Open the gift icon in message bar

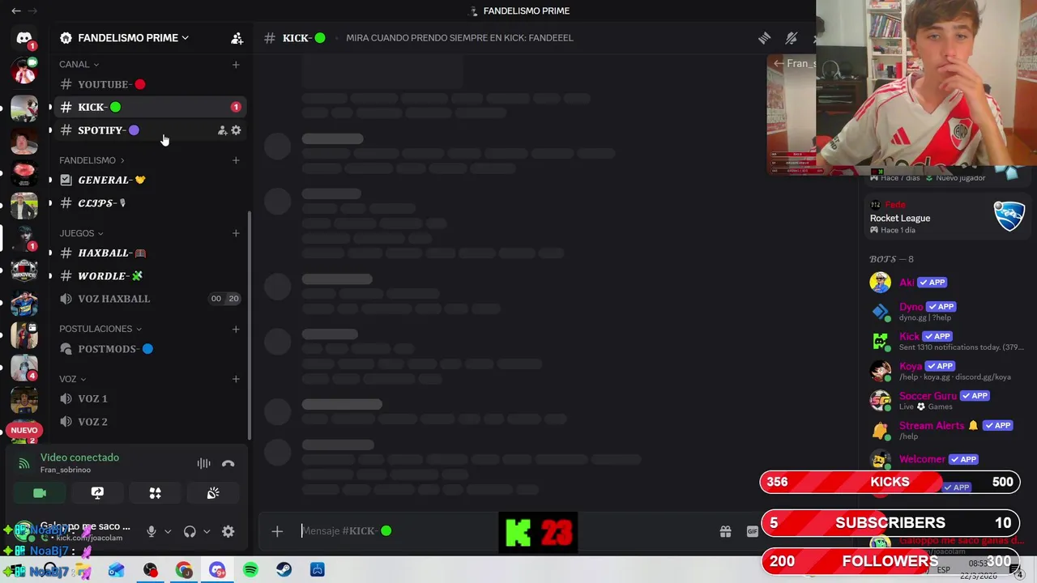[x=725, y=531]
